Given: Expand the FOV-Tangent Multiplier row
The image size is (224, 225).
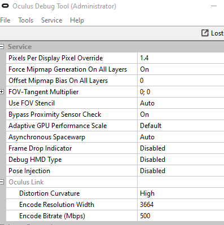Looking at the screenshot, I should click(2, 92).
